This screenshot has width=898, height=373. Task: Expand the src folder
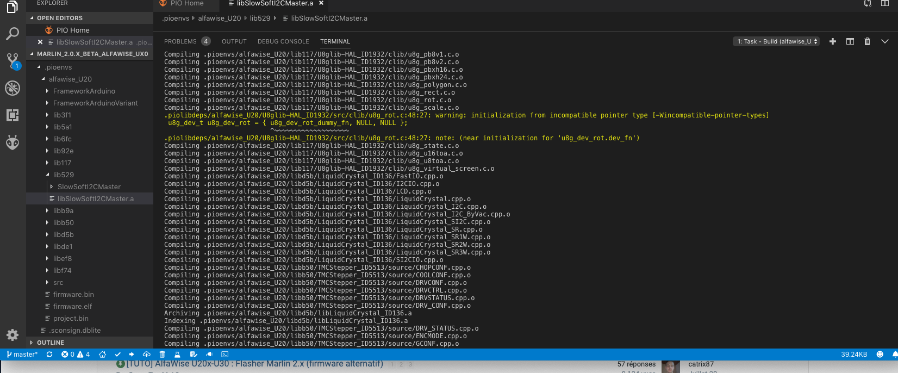[90, 282]
